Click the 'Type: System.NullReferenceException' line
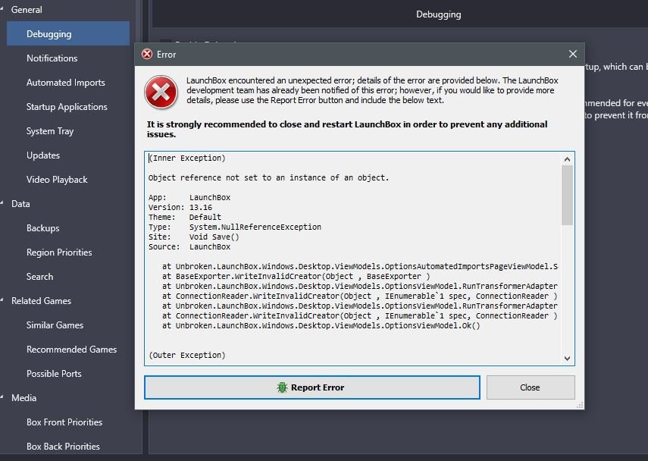Image resolution: width=648 pixels, height=461 pixels. pos(235,227)
